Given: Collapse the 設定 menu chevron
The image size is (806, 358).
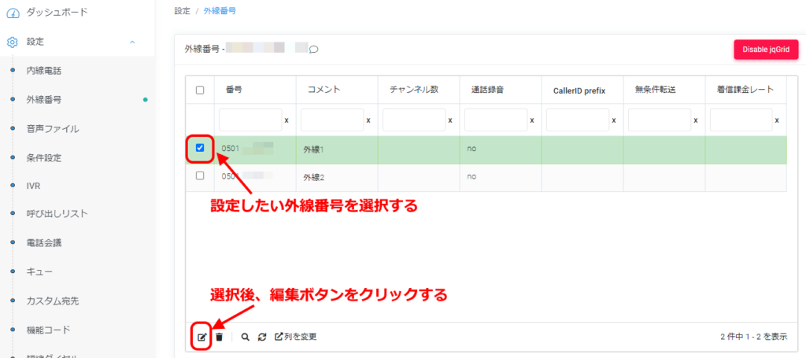Looking at the screenshot, I should pos(132,42).
